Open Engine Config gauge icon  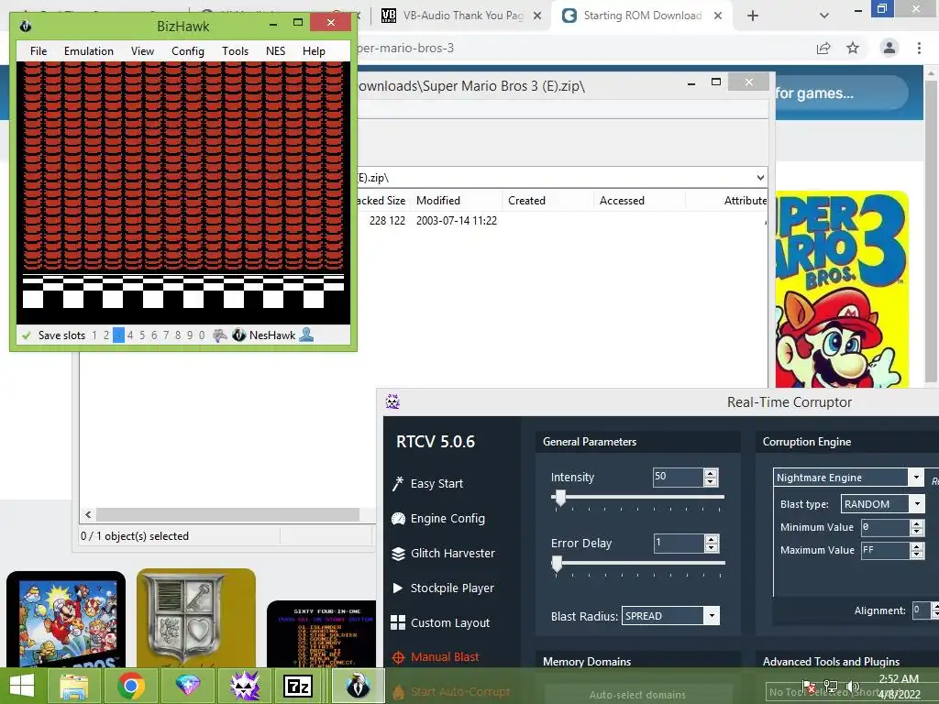pos(398,519)
